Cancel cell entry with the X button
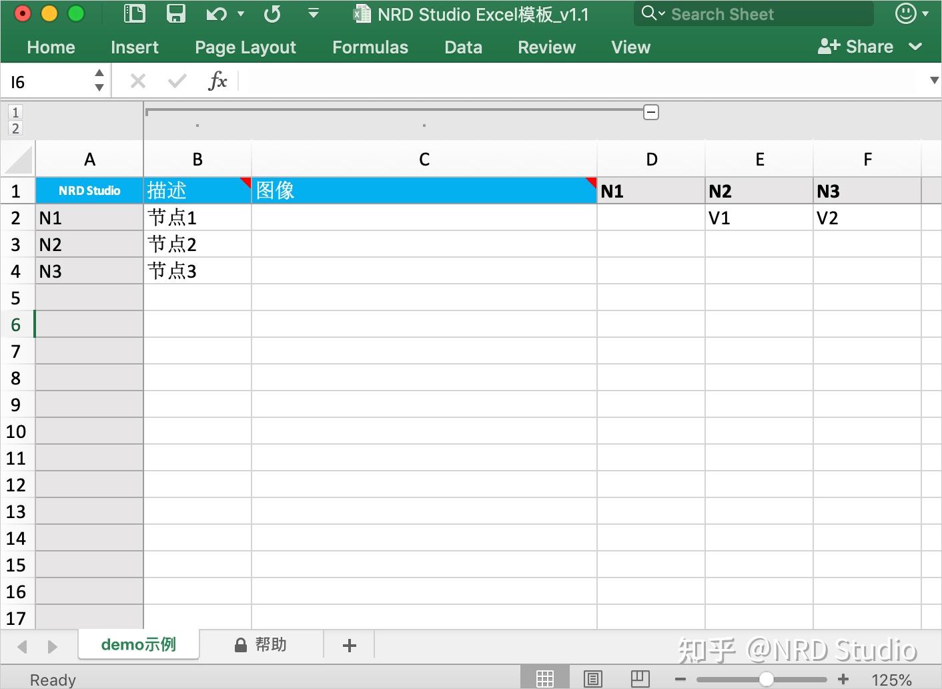The image size is (942, 689). point(138,80)
